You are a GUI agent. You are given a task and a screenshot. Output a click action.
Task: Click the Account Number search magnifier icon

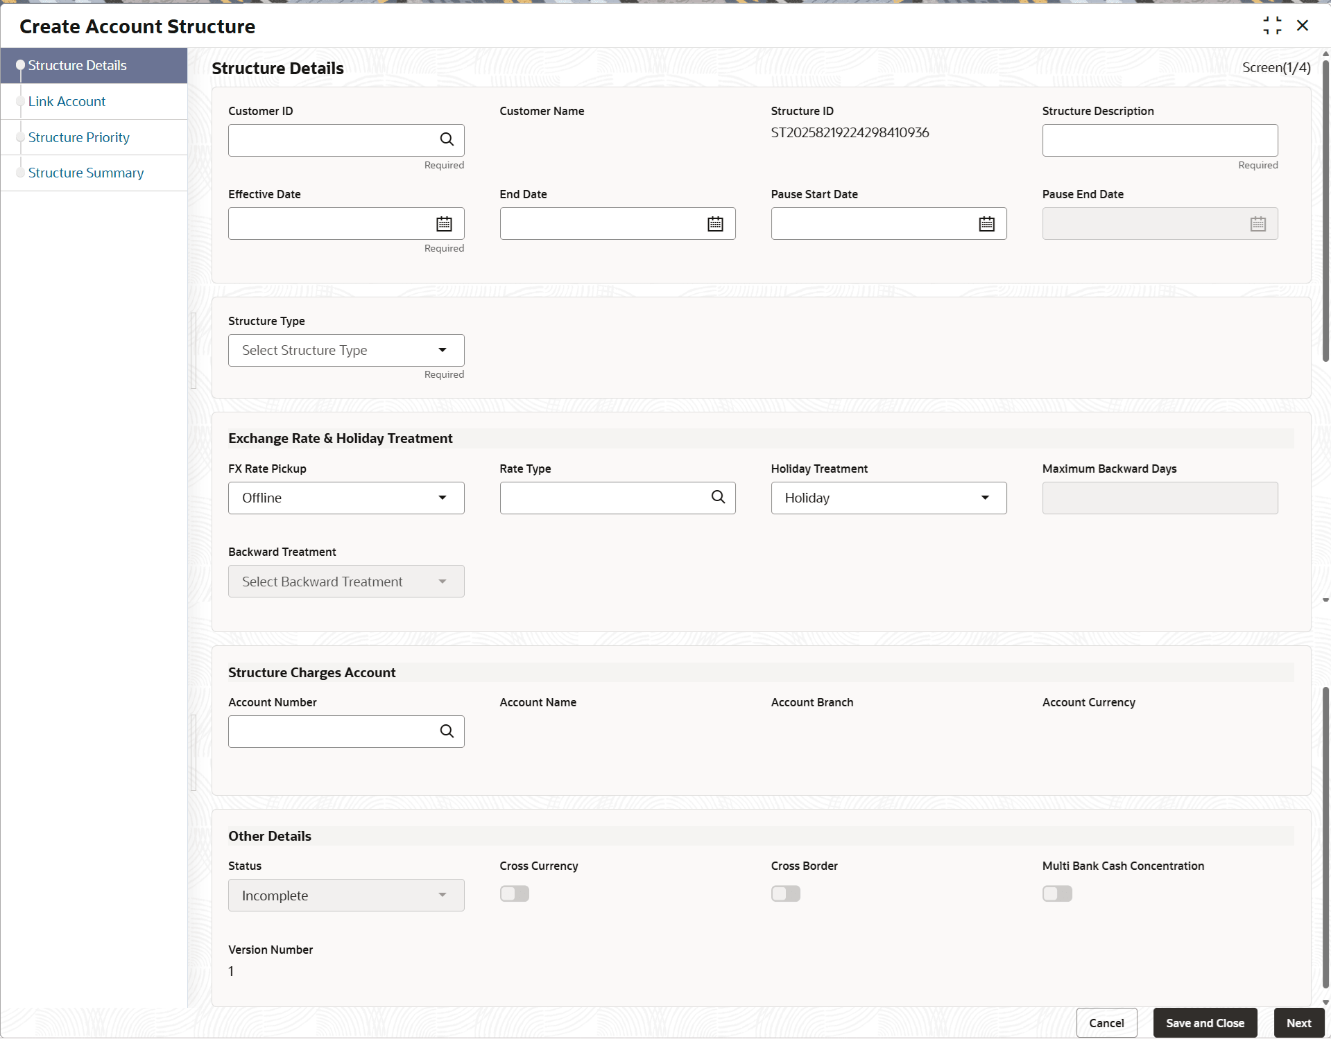click(x=447, y=731)
